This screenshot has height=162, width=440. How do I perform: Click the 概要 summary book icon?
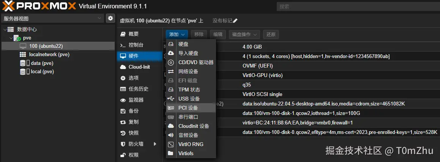pyautogui.click(x=123, y=34)
